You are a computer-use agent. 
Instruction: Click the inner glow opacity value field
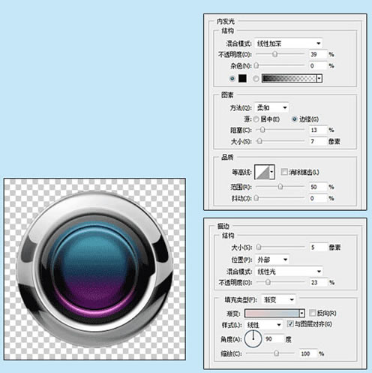click(x=318, y=54)
